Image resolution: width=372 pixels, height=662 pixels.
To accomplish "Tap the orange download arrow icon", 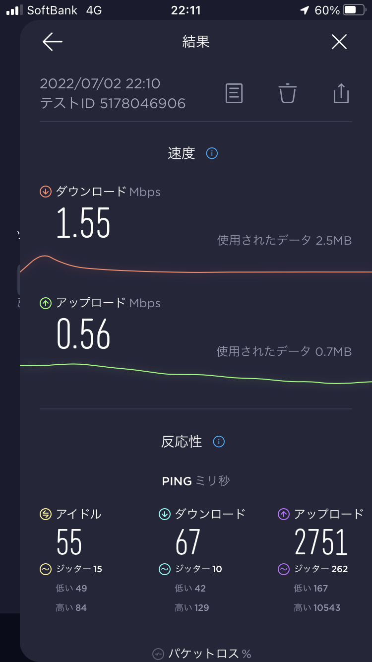I will 46,192.
